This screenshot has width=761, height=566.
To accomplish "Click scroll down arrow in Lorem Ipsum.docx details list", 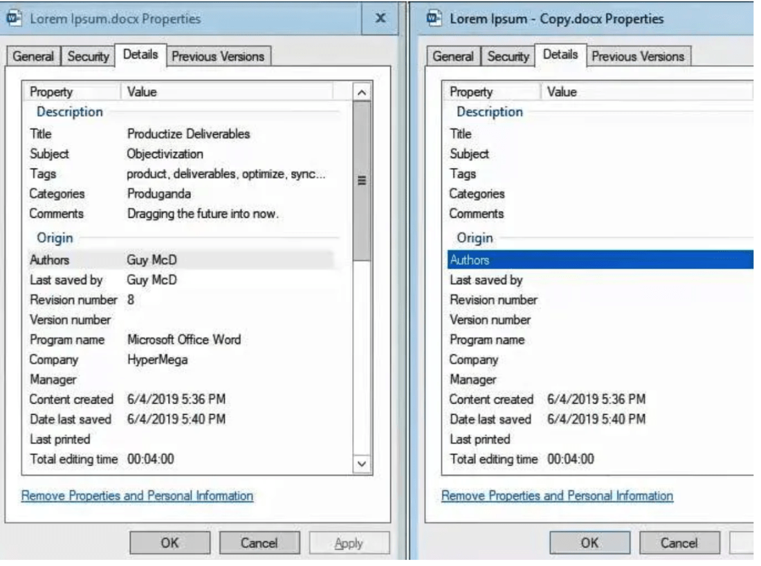I will point(362,464).
